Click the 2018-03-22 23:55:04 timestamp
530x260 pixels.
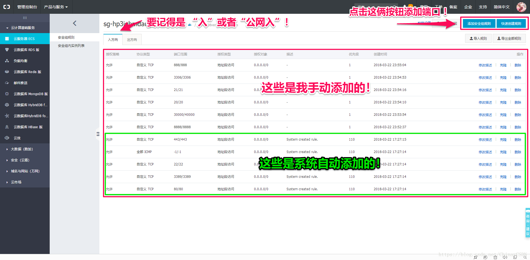coord(390,65)
